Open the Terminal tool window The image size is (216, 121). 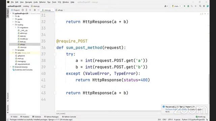(x=37, y=117)
